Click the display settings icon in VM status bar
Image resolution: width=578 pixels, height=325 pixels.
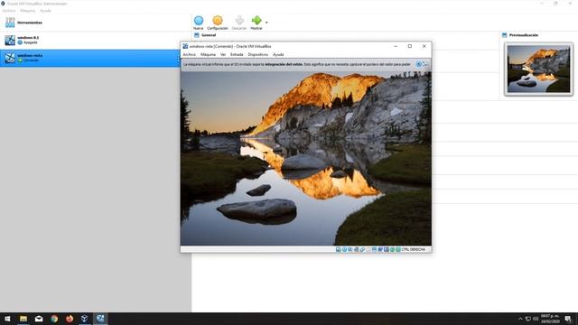[x=374, y=249]
